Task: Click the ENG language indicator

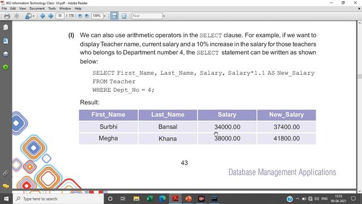Action: point(324,199)
